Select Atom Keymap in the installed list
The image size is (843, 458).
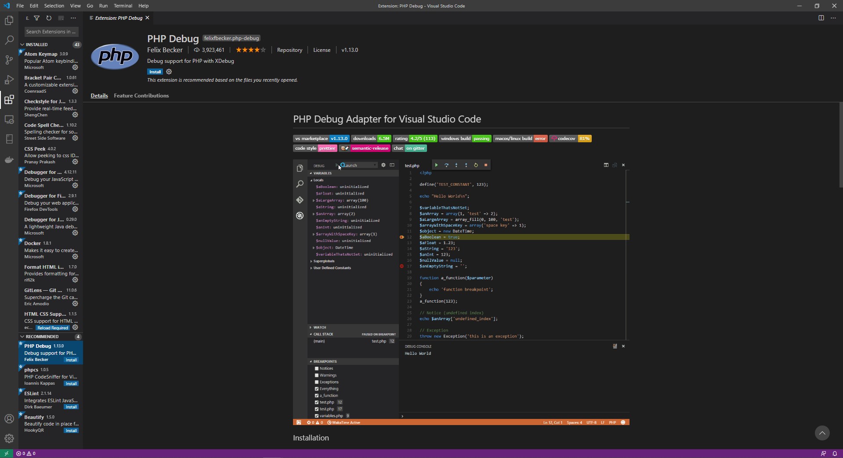coord(51,61)
